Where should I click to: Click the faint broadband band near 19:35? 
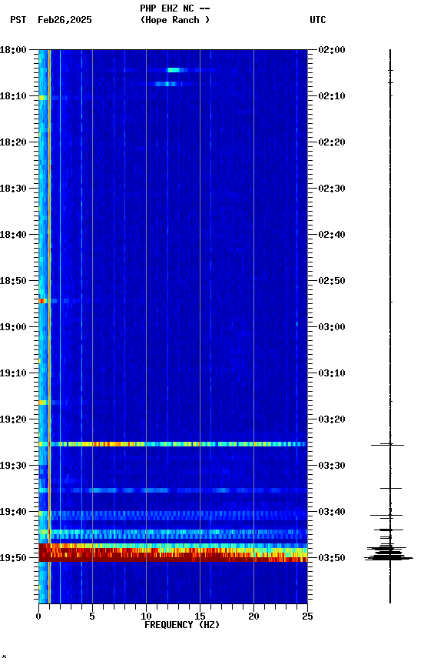173,490
